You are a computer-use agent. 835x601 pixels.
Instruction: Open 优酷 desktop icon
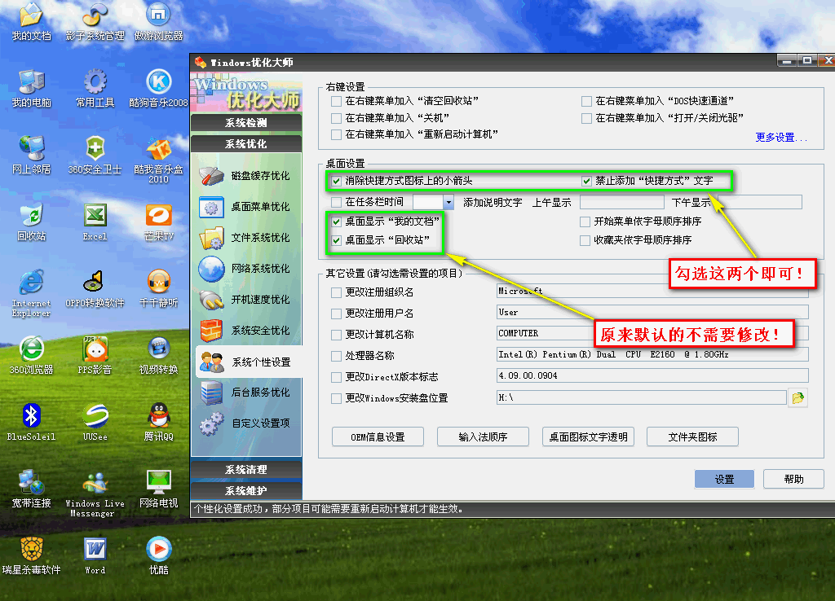pos(159,555)
